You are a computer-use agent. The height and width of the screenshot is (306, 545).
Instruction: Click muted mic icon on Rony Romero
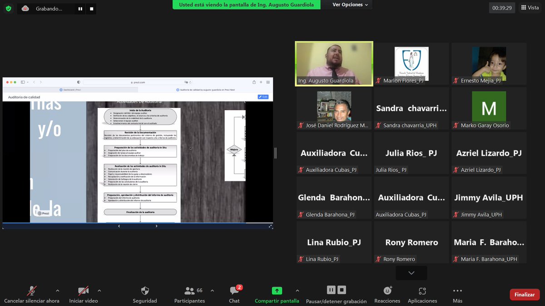click(378, 259)
